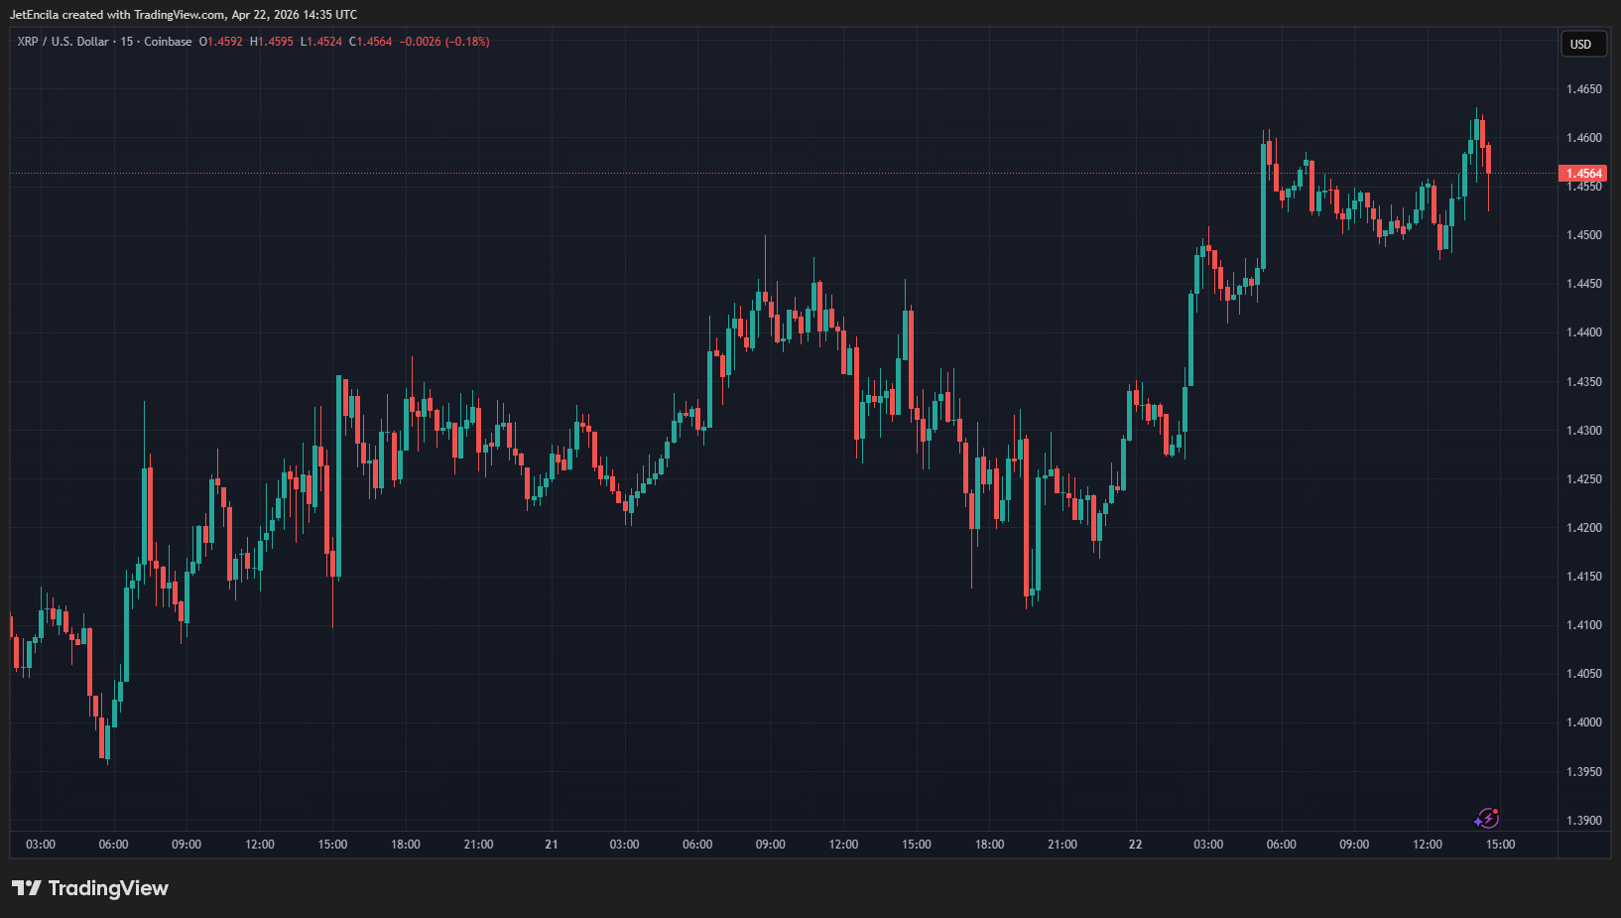Click the 15:00 label at far right of time axis
1621x918 pixels.
(1500, 845)
